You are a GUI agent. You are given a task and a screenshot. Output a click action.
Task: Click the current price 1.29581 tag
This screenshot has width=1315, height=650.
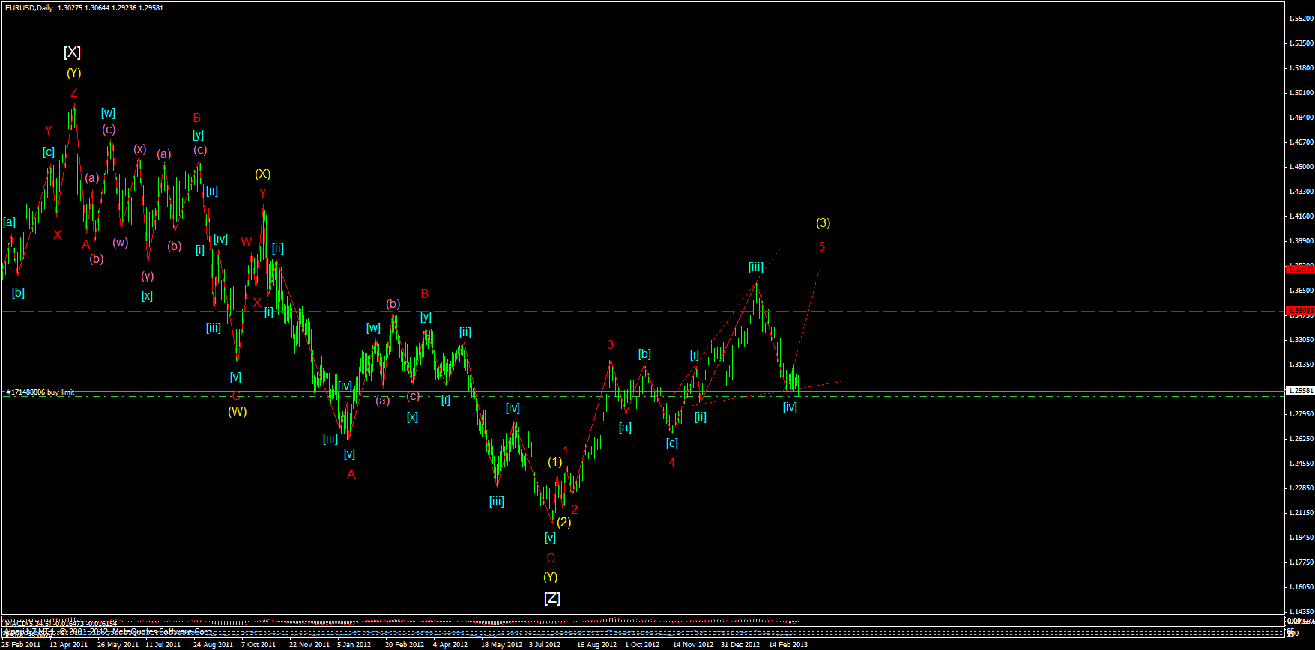[1299, 390]
